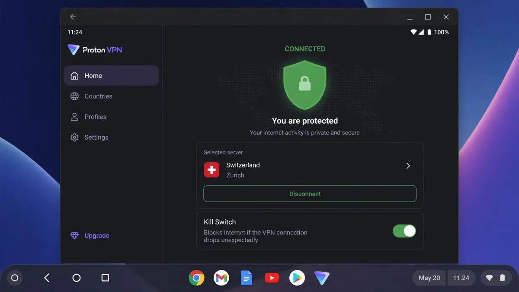Screen dimensions: 519x292
Task: Click the Disconnect button
Action: coord(310,194)
